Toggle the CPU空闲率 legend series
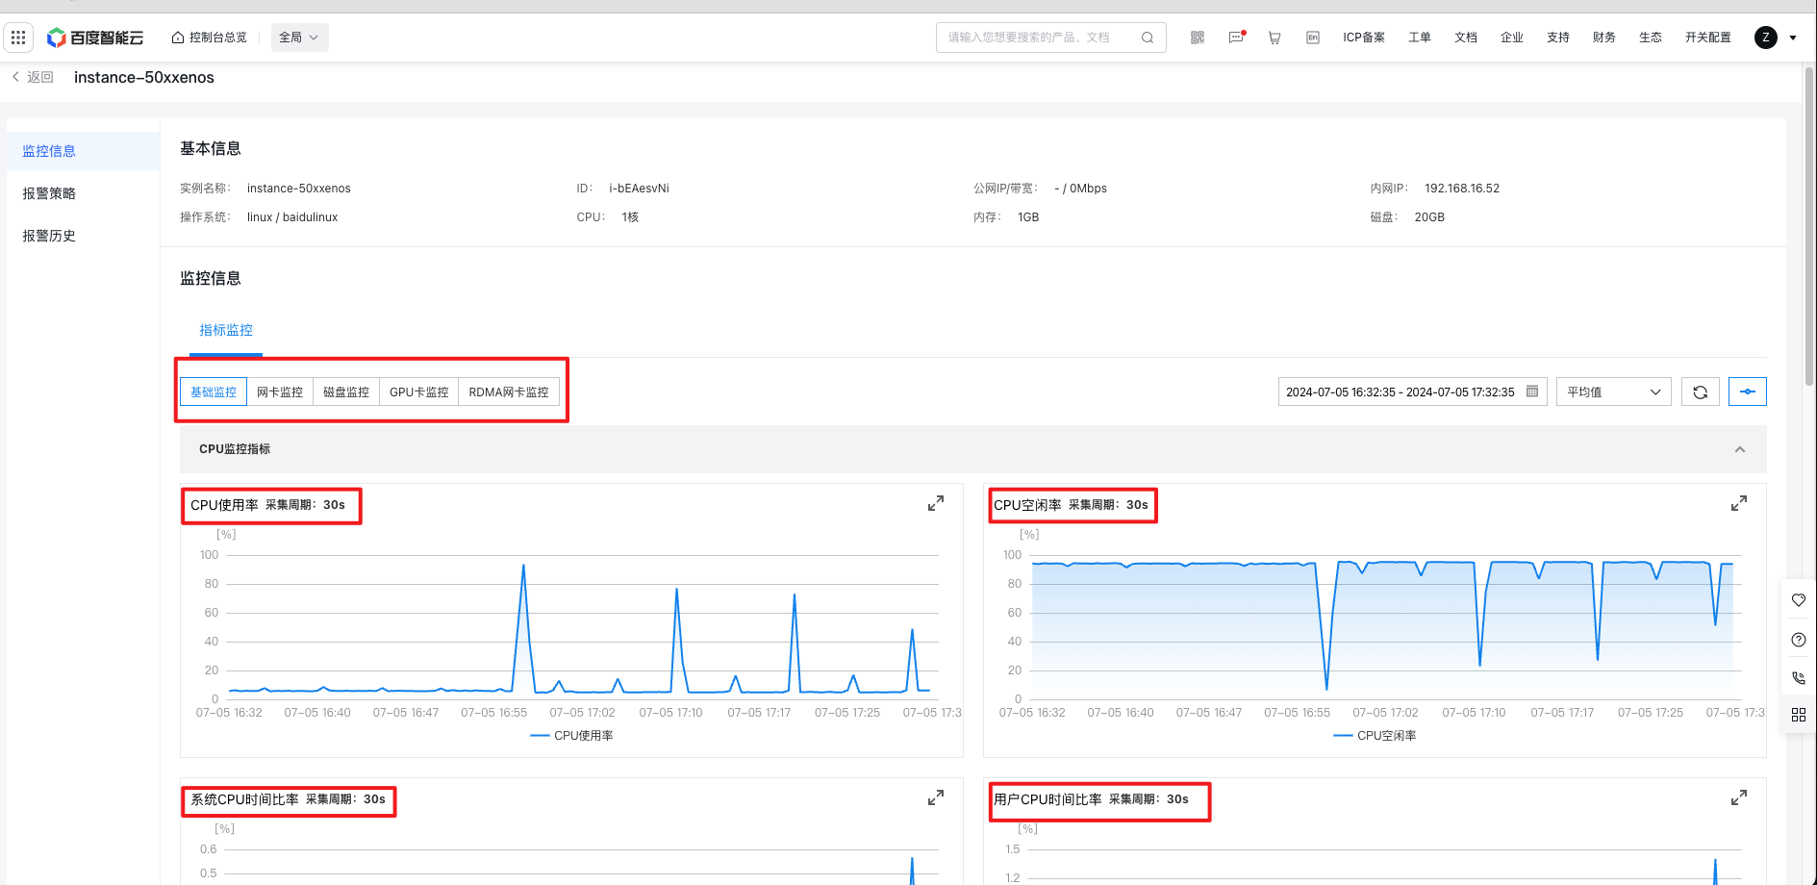 click(x=1375, y=736)
